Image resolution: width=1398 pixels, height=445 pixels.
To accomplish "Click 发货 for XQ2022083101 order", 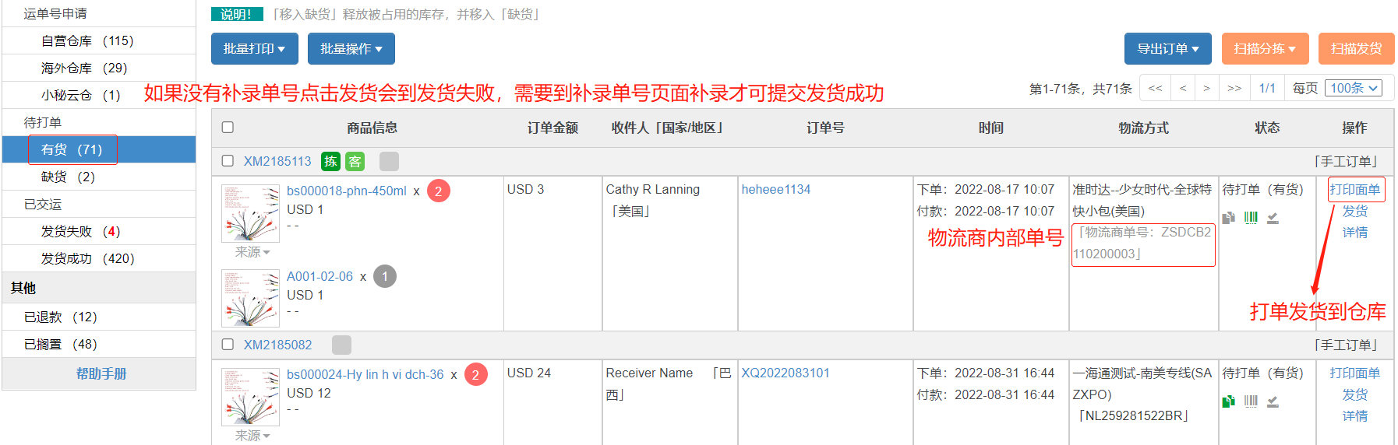I will (x=1355, y=394).
